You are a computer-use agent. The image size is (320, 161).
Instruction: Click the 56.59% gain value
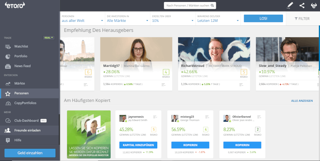click(179, 129)
